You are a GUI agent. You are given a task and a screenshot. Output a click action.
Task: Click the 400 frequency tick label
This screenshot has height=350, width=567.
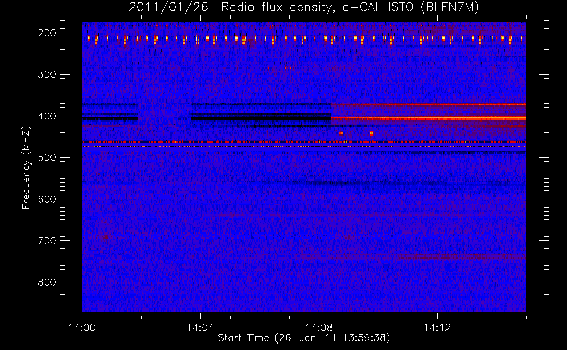[47, 116]
